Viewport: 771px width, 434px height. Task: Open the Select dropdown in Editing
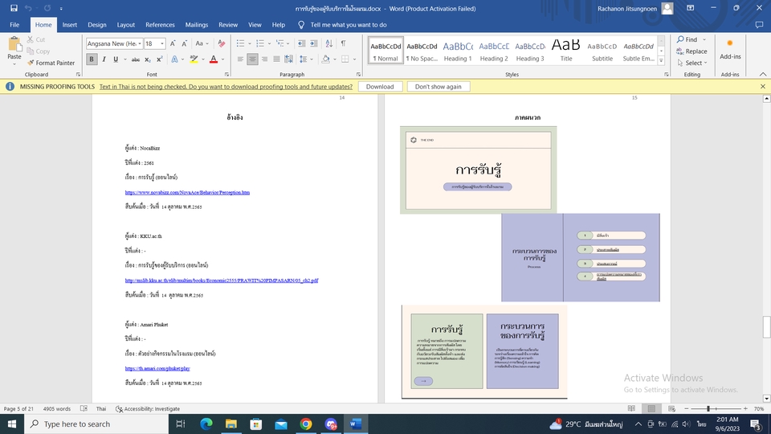[692, 63]
